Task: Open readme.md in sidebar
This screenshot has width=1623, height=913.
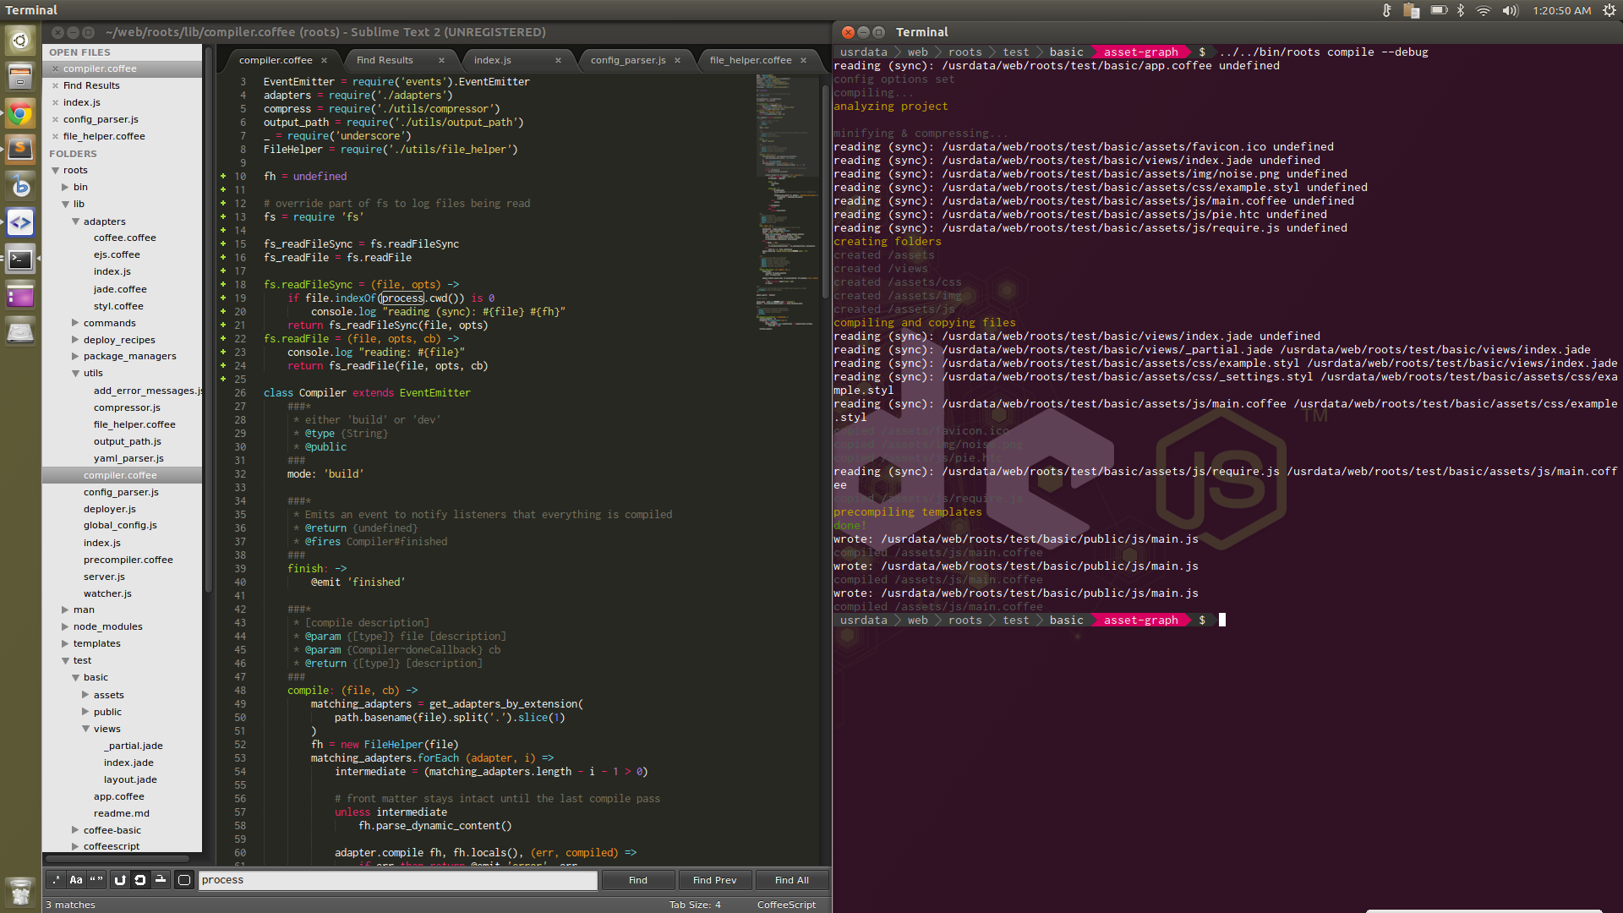Action: [121, 813]
